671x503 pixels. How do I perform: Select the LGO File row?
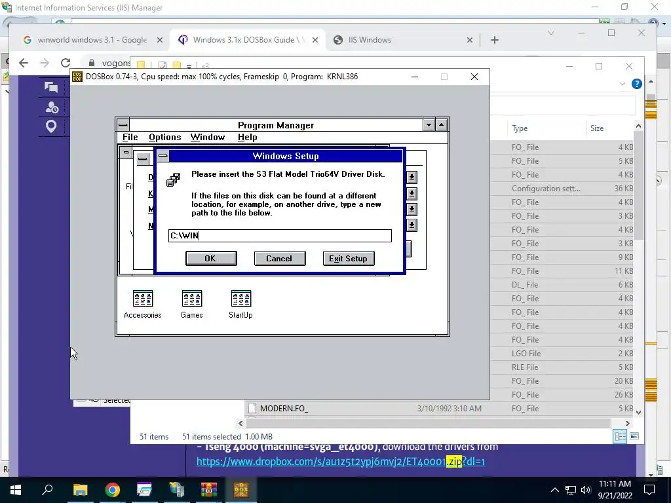[x=563, y=354]
